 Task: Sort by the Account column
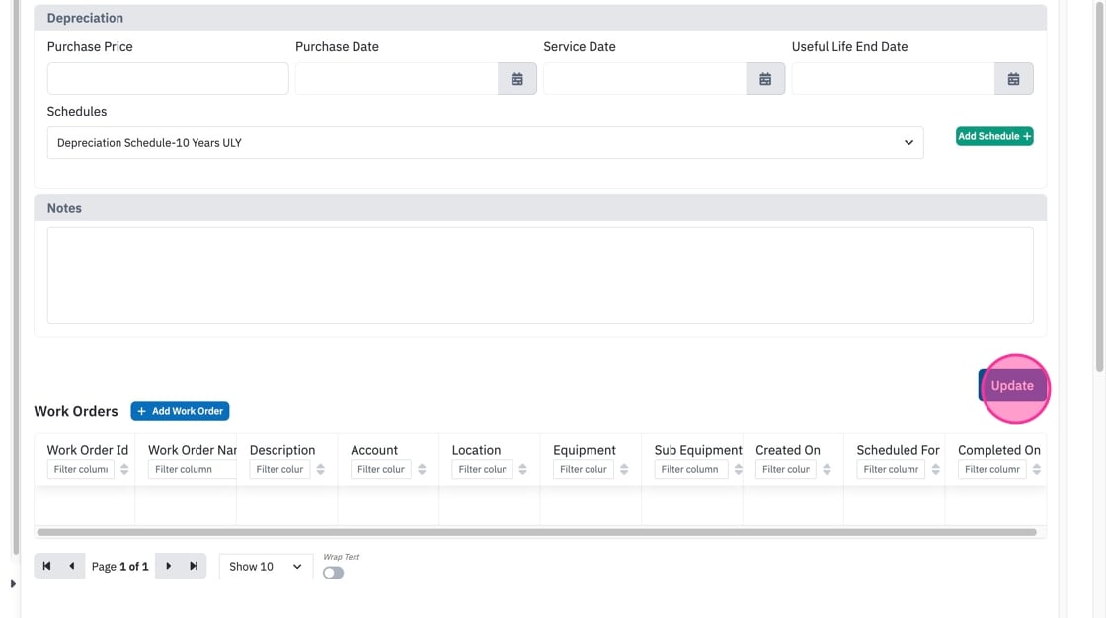pos(422,469)
